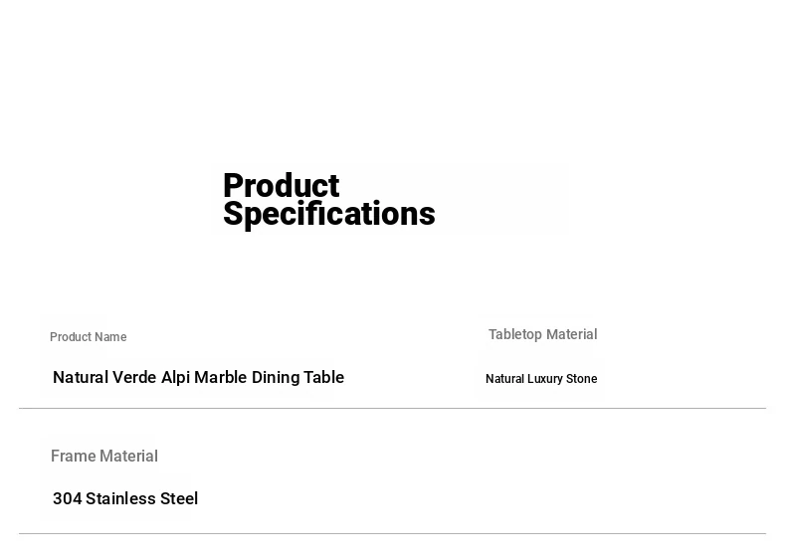Click the number 304 in frame value
Viewport: 786px width, 559px height.
click(x=68, y=499)
